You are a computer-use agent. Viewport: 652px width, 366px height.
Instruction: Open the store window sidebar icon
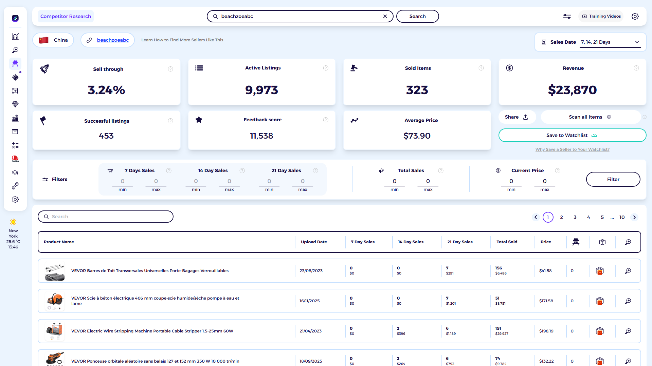15,131
